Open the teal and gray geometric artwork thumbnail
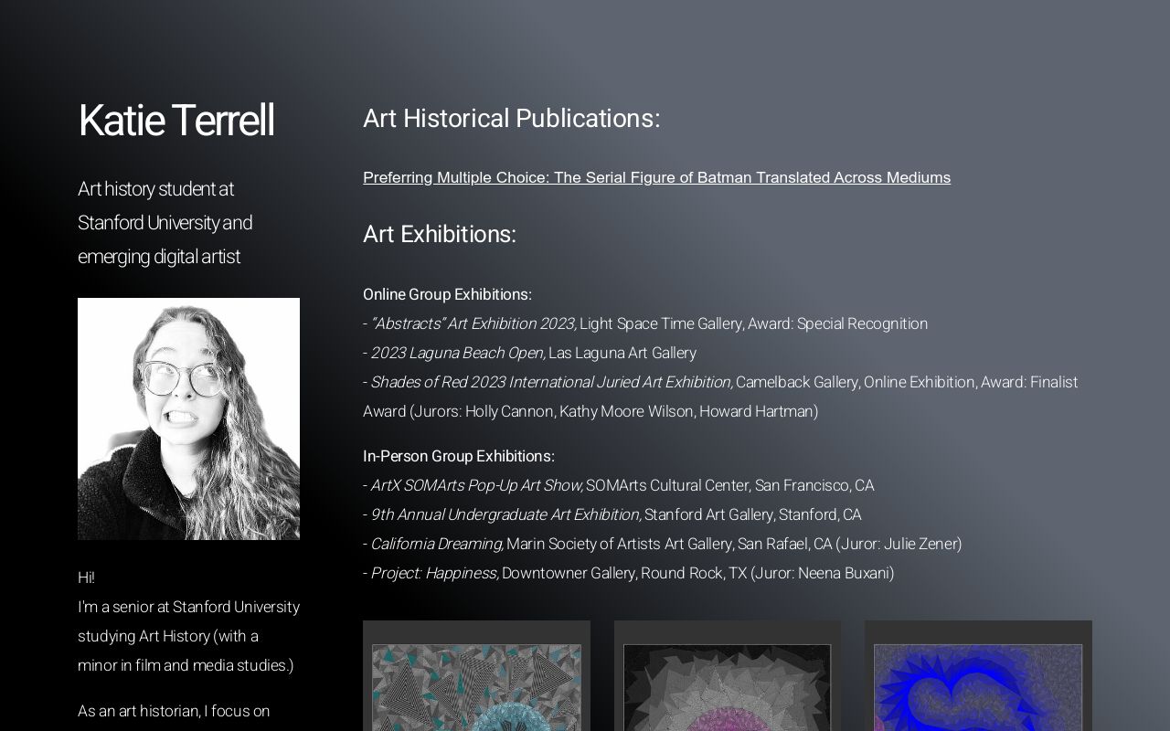This screenshot has height=731, width=1170. pyautogui.click(x=476, y=685)
